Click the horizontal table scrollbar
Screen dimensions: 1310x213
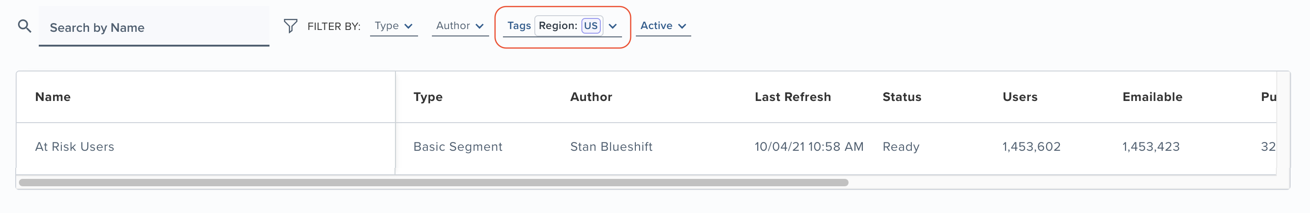click(433, 183)
